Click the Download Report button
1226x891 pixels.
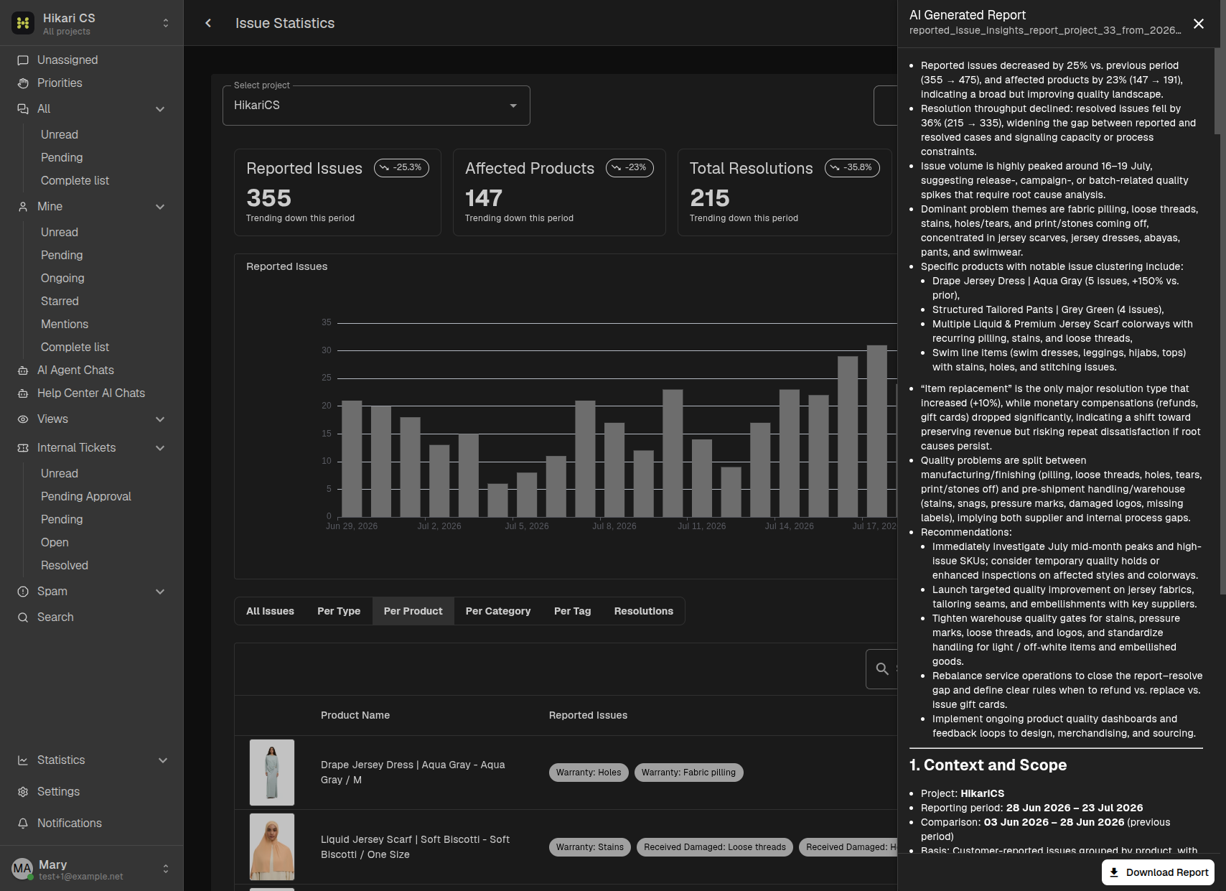point(1159,872)
